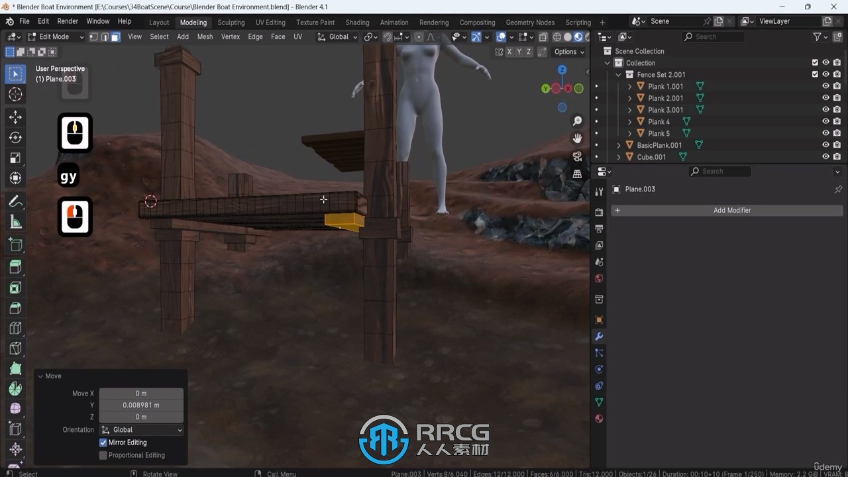Collapse the Fence Set 2.001 collection
The height and width of the screenshot is (477, 848).
coord(619,75)
